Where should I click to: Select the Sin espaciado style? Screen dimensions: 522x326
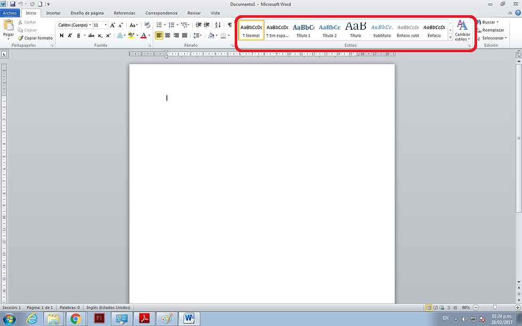point(278,30)
